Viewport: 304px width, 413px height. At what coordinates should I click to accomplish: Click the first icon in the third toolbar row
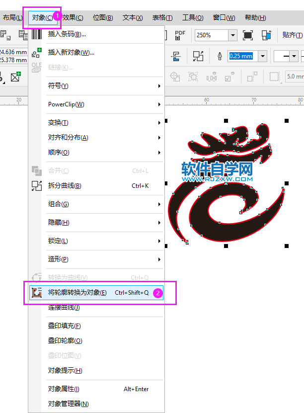[175, 77]
